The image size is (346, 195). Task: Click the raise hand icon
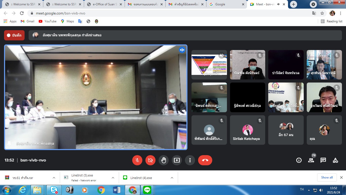[164, 160]
